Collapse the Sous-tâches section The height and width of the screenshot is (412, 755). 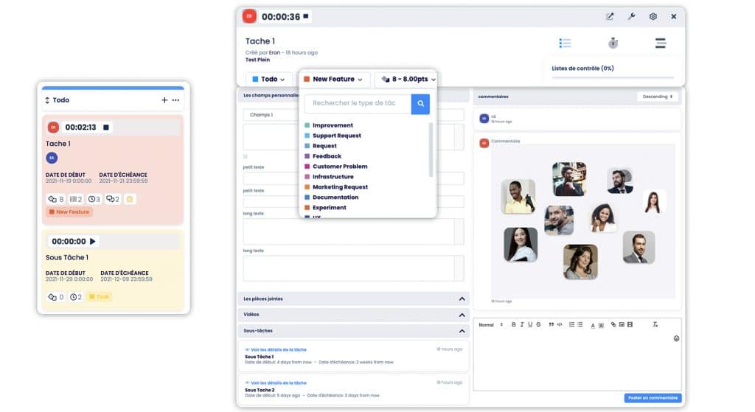pyautogui.click(x=462, y=331)
